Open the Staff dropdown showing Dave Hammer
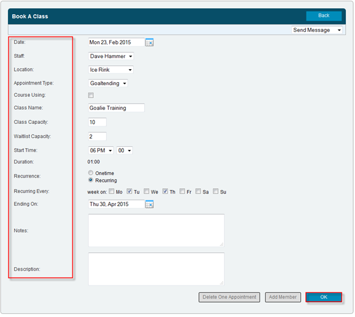The image size is (355, 317). (111, 56)
